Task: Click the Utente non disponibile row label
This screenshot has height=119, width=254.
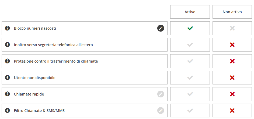Action: [34, 78]
